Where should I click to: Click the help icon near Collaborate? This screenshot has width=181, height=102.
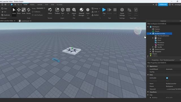point(170,5)
